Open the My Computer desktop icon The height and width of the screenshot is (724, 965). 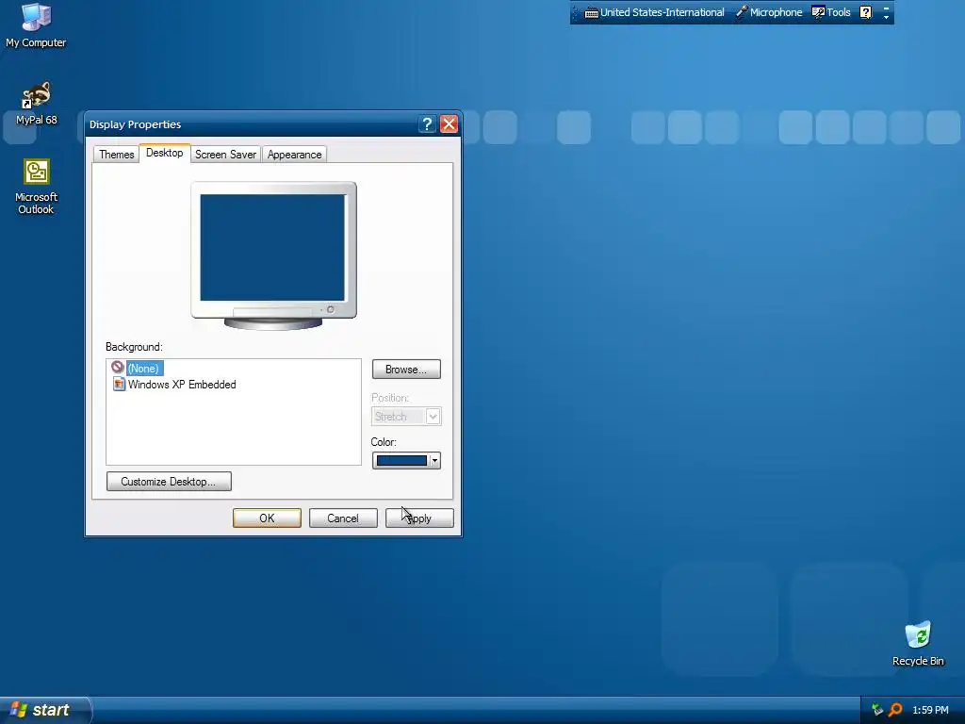click(36, 25)
